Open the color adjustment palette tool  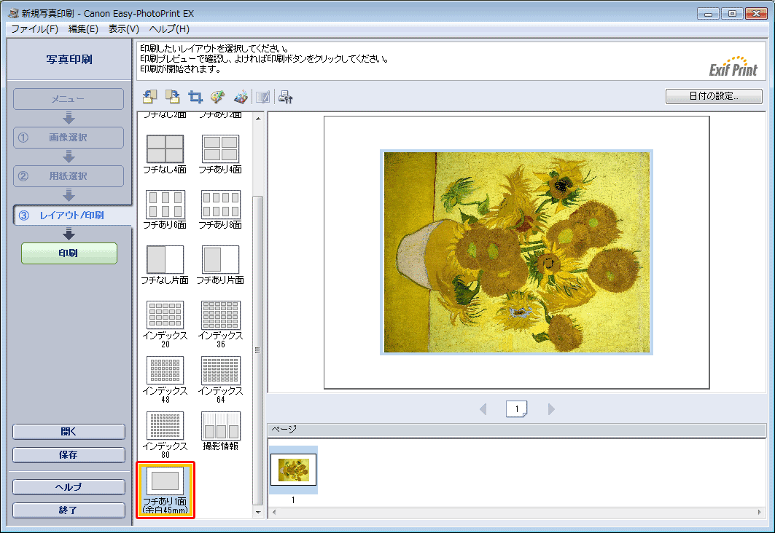[x=216, y=97]
